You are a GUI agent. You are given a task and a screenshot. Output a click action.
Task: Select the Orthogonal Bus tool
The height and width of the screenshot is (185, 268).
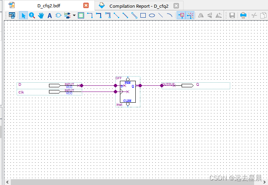[x=99, y=15]
